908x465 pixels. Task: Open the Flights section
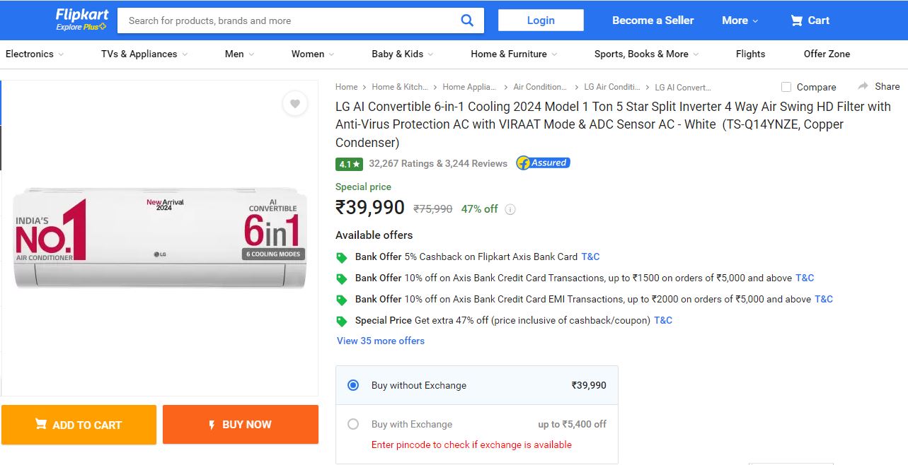coord(749,54)
